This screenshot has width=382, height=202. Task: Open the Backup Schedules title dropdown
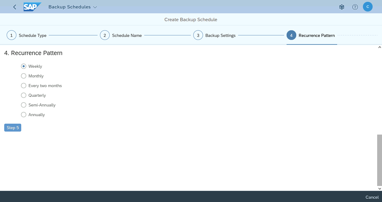95,7
